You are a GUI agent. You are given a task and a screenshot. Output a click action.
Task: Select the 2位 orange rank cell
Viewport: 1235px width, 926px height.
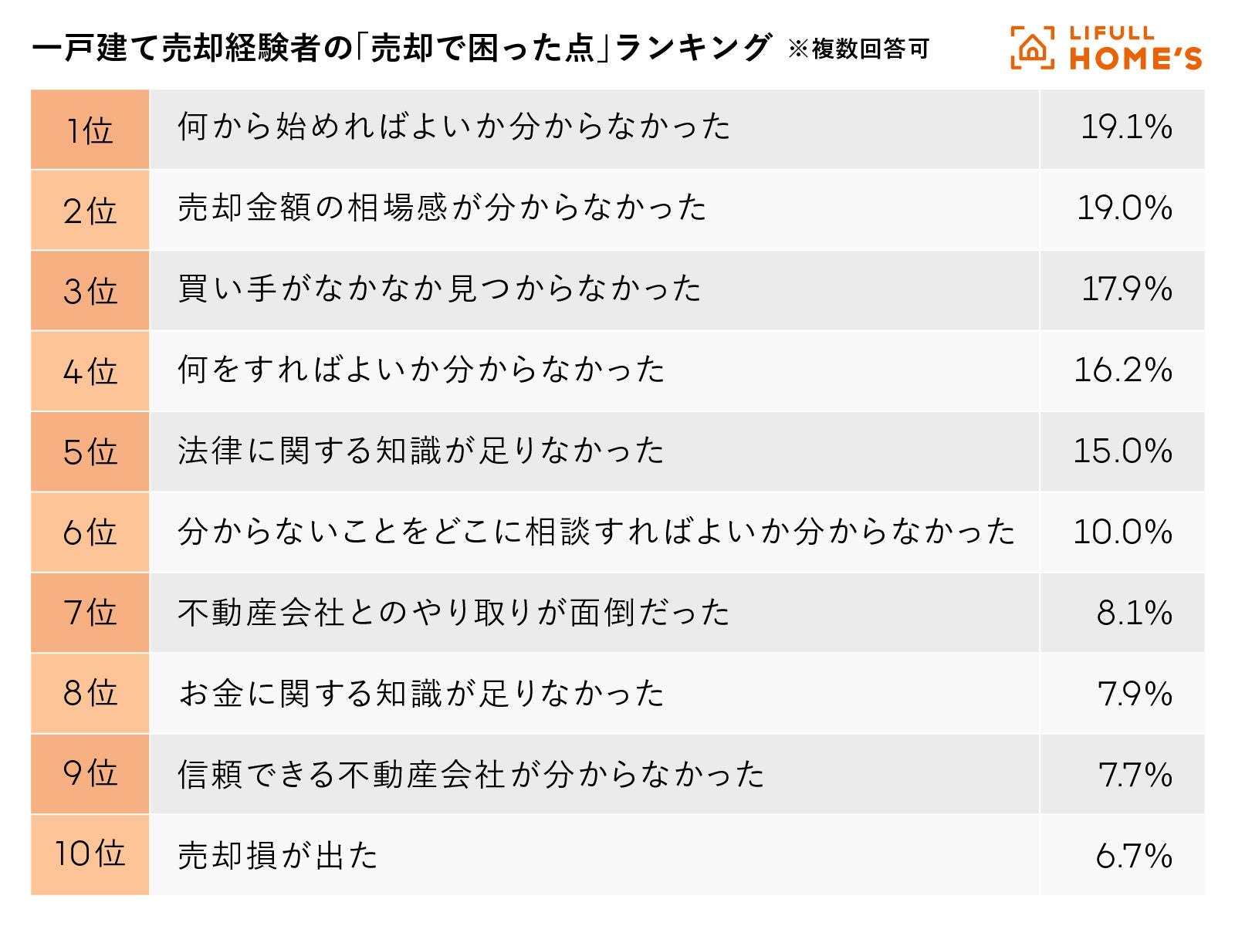point(90,211)
